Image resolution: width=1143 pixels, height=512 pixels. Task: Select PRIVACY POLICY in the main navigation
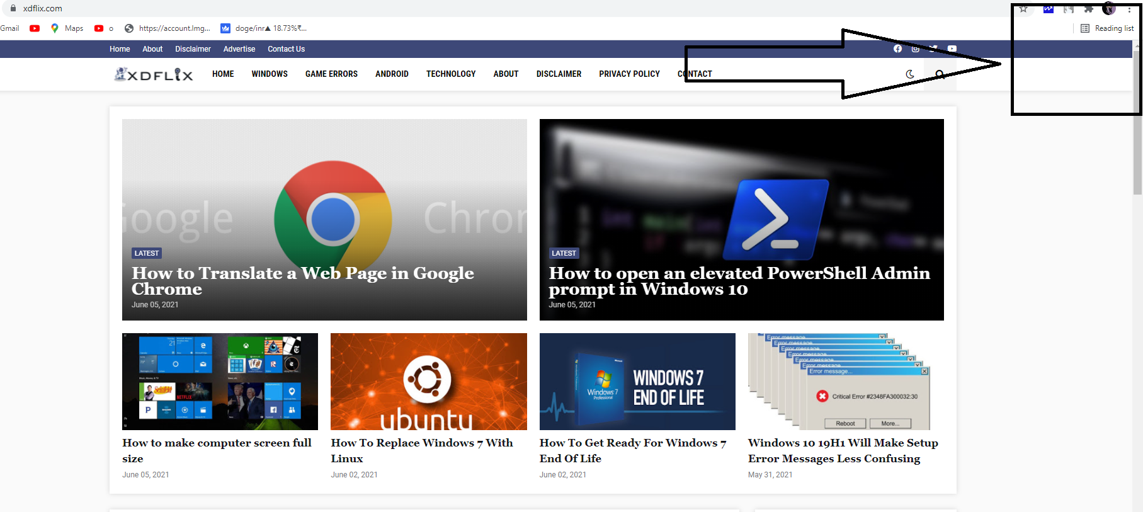click(x=629, y=74)
